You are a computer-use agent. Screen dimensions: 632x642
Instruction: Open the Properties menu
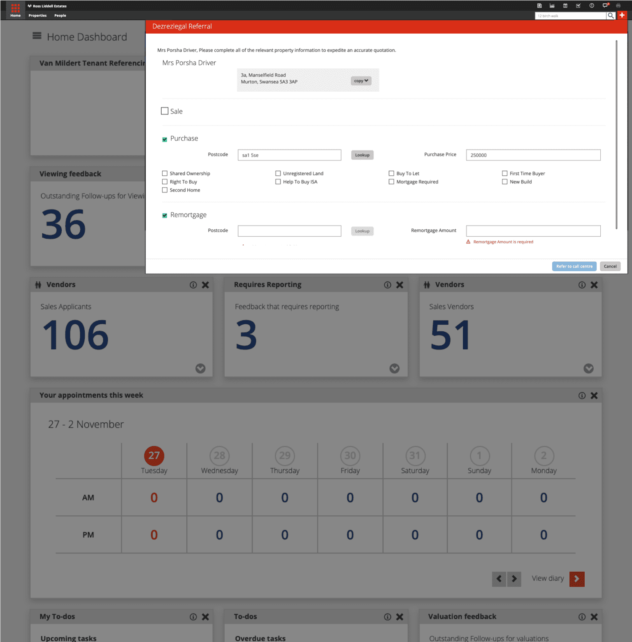(37, 16)
